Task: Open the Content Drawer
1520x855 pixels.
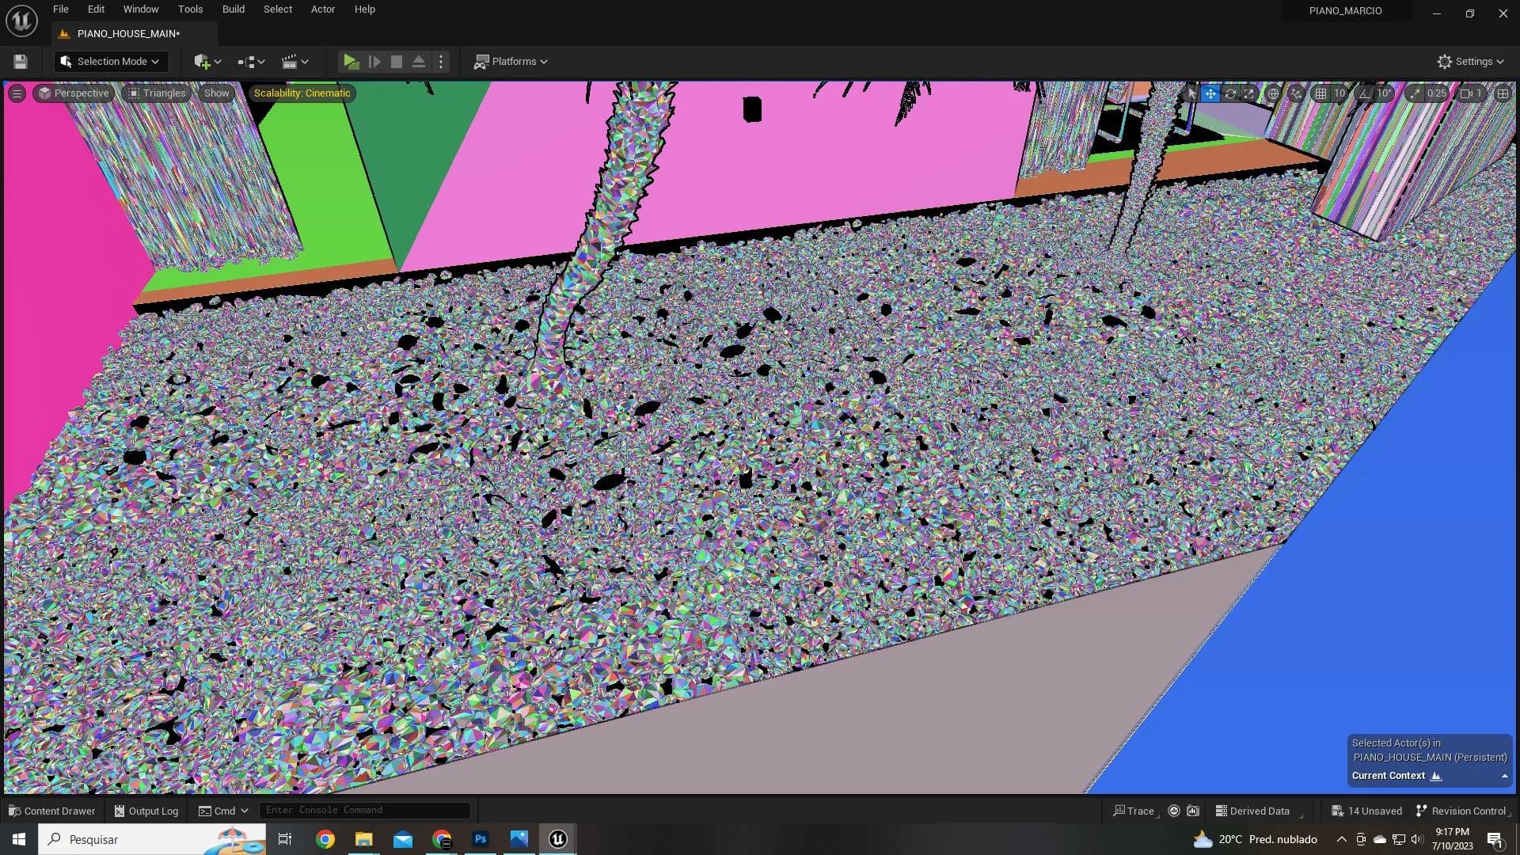Action: [x=51, y=811]
